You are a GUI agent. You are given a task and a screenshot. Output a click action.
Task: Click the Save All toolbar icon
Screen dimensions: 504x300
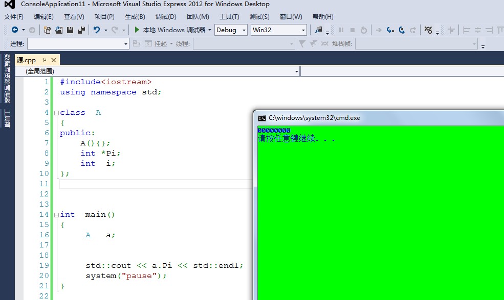(x=81, y=30)
